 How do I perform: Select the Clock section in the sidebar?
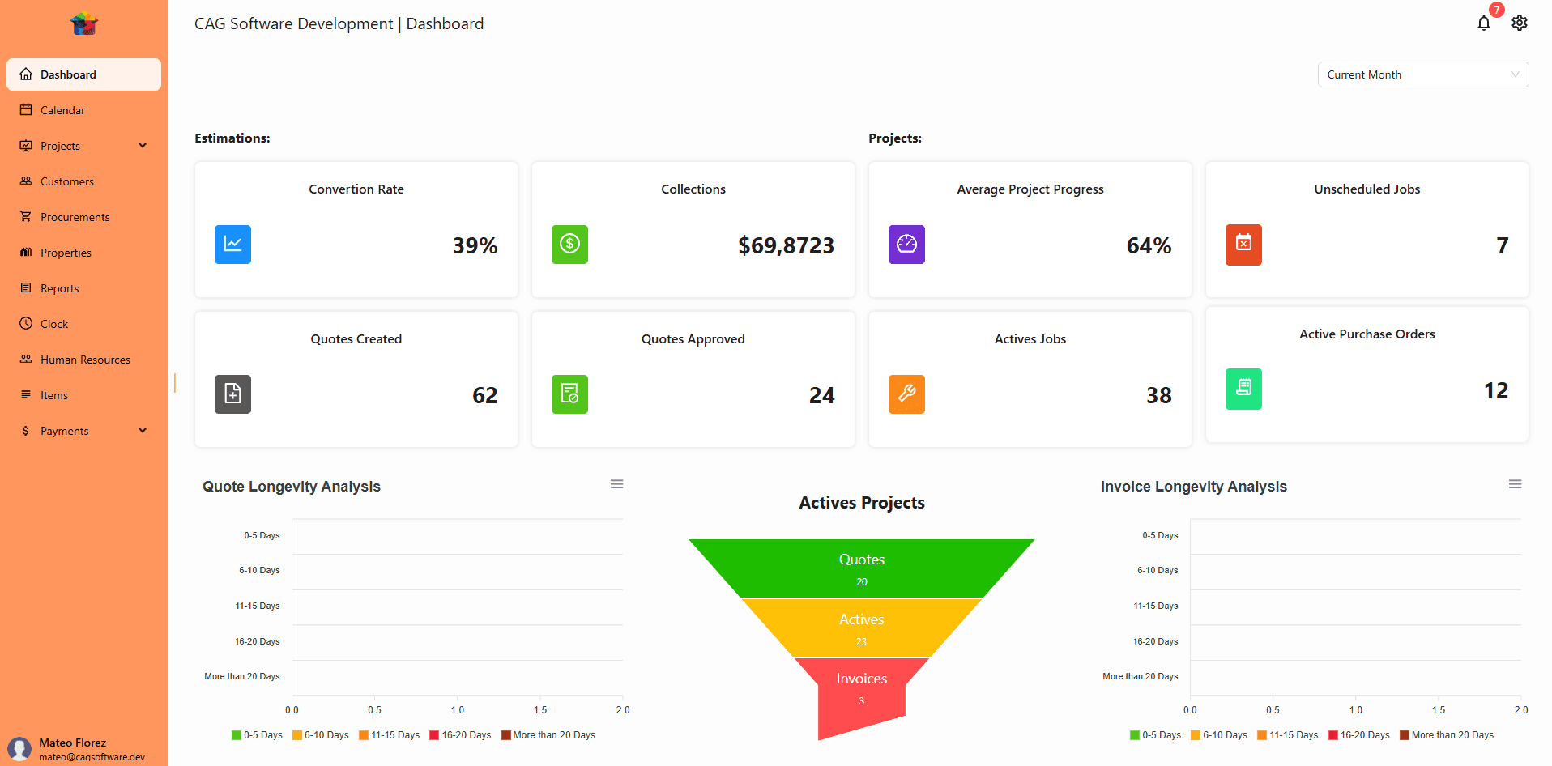tap(53, 323)
